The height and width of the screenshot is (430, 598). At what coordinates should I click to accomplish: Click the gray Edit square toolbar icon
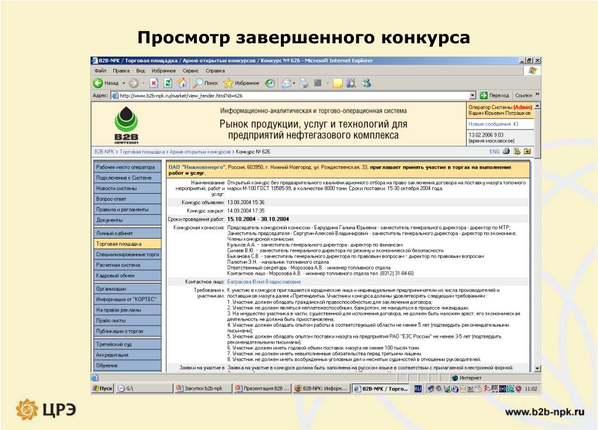(x=318, y=83)
